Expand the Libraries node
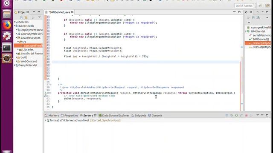Image resolution: width=273 pixels, height=153 pixels. [x=18, y=49]
